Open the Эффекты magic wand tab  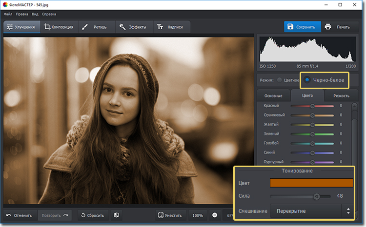coord(133,27)
